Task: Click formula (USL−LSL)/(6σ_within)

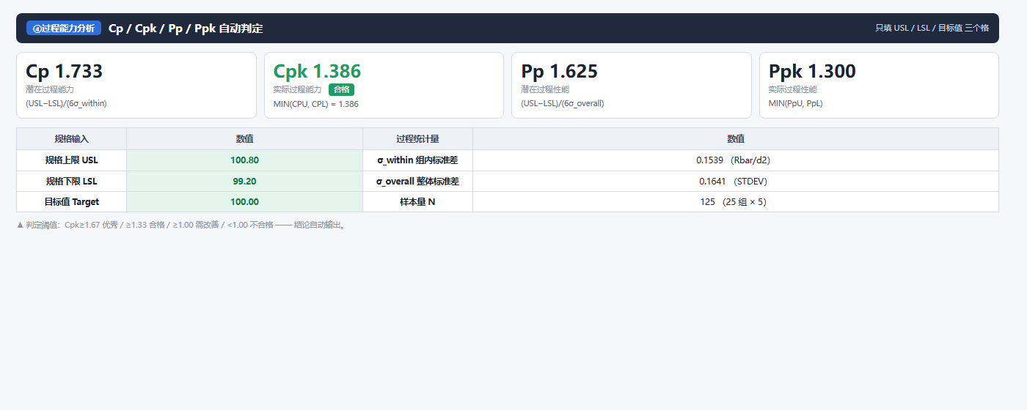Action: point(66,103)
